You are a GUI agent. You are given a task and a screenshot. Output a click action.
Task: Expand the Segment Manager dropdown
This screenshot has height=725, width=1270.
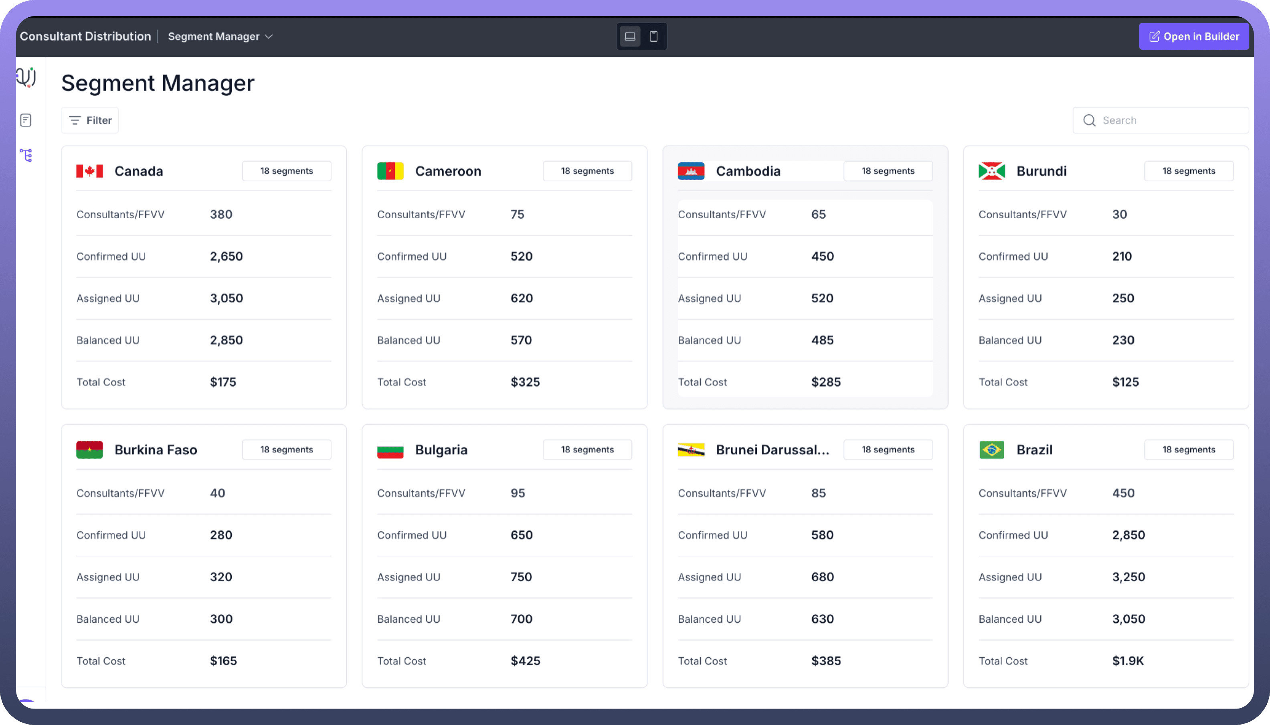coord(220,36)
